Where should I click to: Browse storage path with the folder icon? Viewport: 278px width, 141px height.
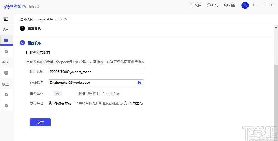click(x=139, y=83)
